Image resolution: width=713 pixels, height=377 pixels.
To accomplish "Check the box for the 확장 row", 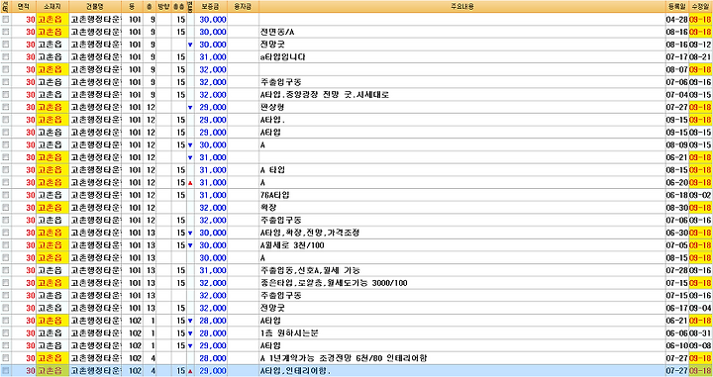I will (6, 208).
